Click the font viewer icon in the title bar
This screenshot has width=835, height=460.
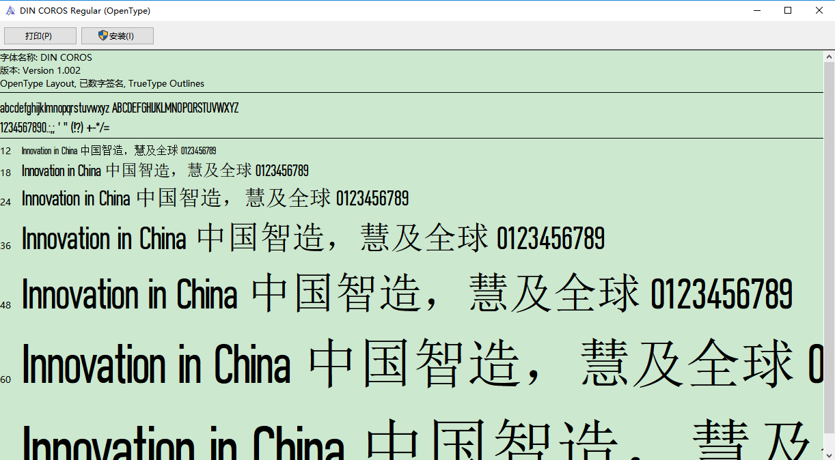click(x=10, y=10)
